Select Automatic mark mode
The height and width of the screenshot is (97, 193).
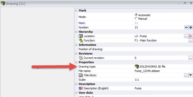(x=136, y=15)
